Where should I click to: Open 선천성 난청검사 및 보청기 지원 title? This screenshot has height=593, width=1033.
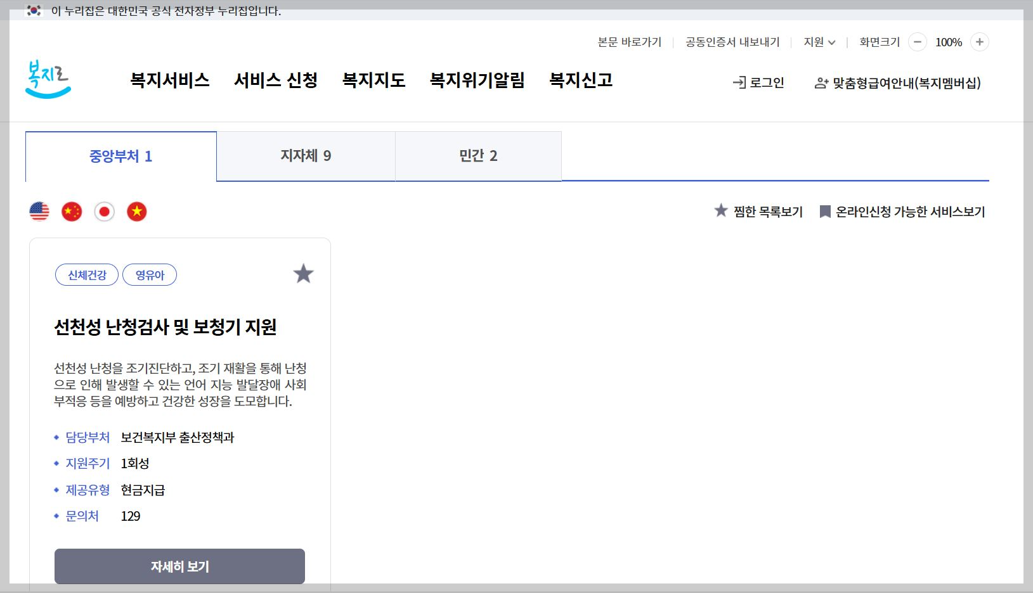(166, 327)
